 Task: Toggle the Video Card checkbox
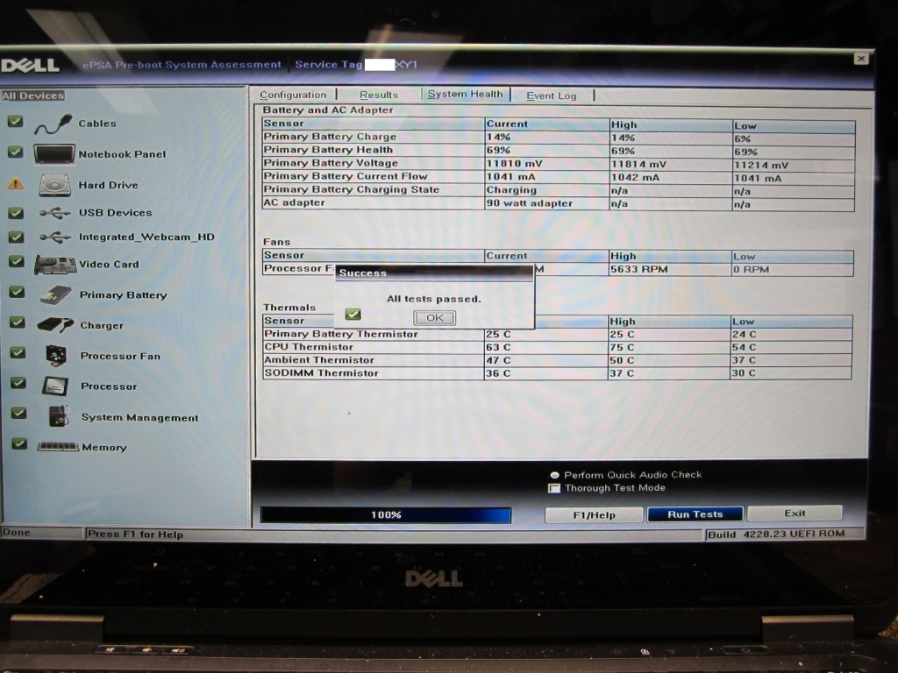coord(17,261)
